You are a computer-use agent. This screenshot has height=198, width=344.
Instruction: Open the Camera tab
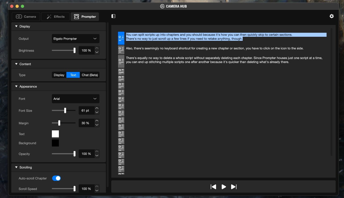[26, 17]
